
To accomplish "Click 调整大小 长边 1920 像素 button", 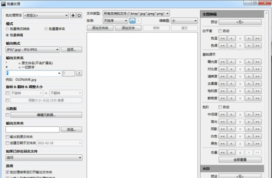I will pos(46,100).
